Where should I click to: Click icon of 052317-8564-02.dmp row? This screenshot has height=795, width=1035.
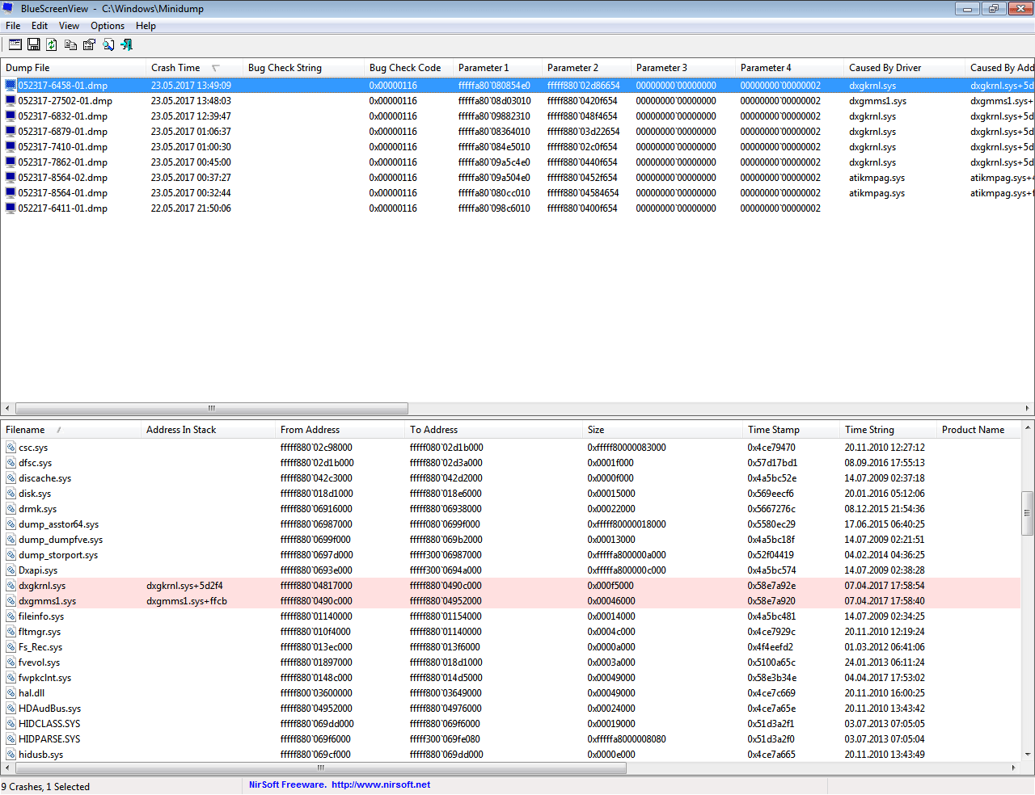click(x=11, y=178)
